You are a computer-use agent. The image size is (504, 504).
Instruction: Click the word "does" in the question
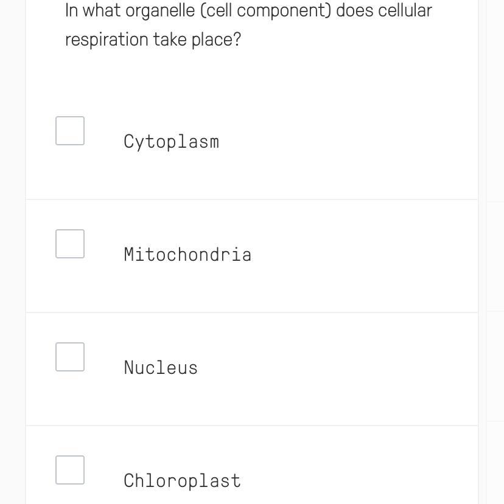click(x=355, y=11)
